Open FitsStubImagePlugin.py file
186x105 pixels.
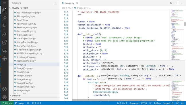29,13
